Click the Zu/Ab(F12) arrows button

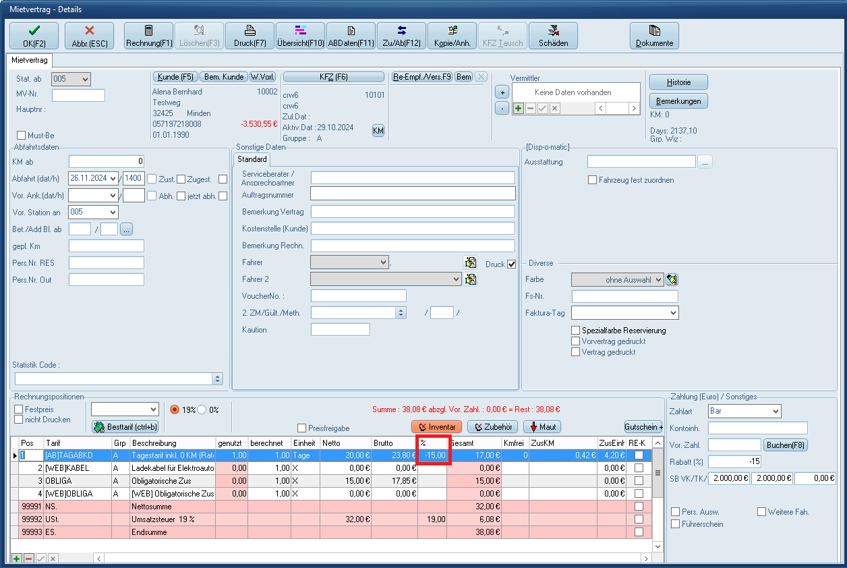(401, 36)
